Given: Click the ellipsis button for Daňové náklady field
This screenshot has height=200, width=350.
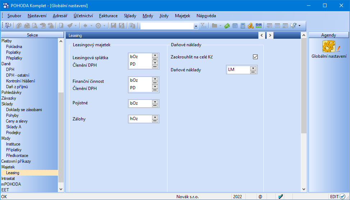Looking at the screenshot, I should 253,72.
